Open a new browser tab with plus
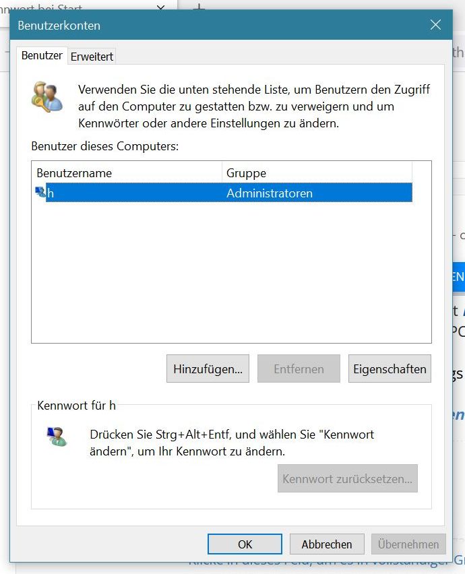Image resolution: width=465 pixels, height=574 pixels. click(198, 7)
